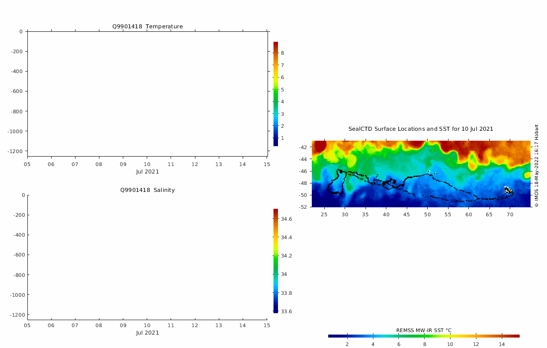Click the 50 longitude label on the map
The width and height of the screenshot is (547, 348).
[x=427, y=214]
